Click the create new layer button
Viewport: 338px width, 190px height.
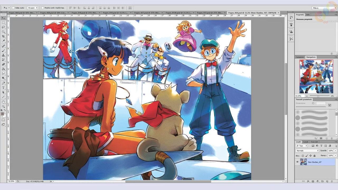tap(327, 181)
